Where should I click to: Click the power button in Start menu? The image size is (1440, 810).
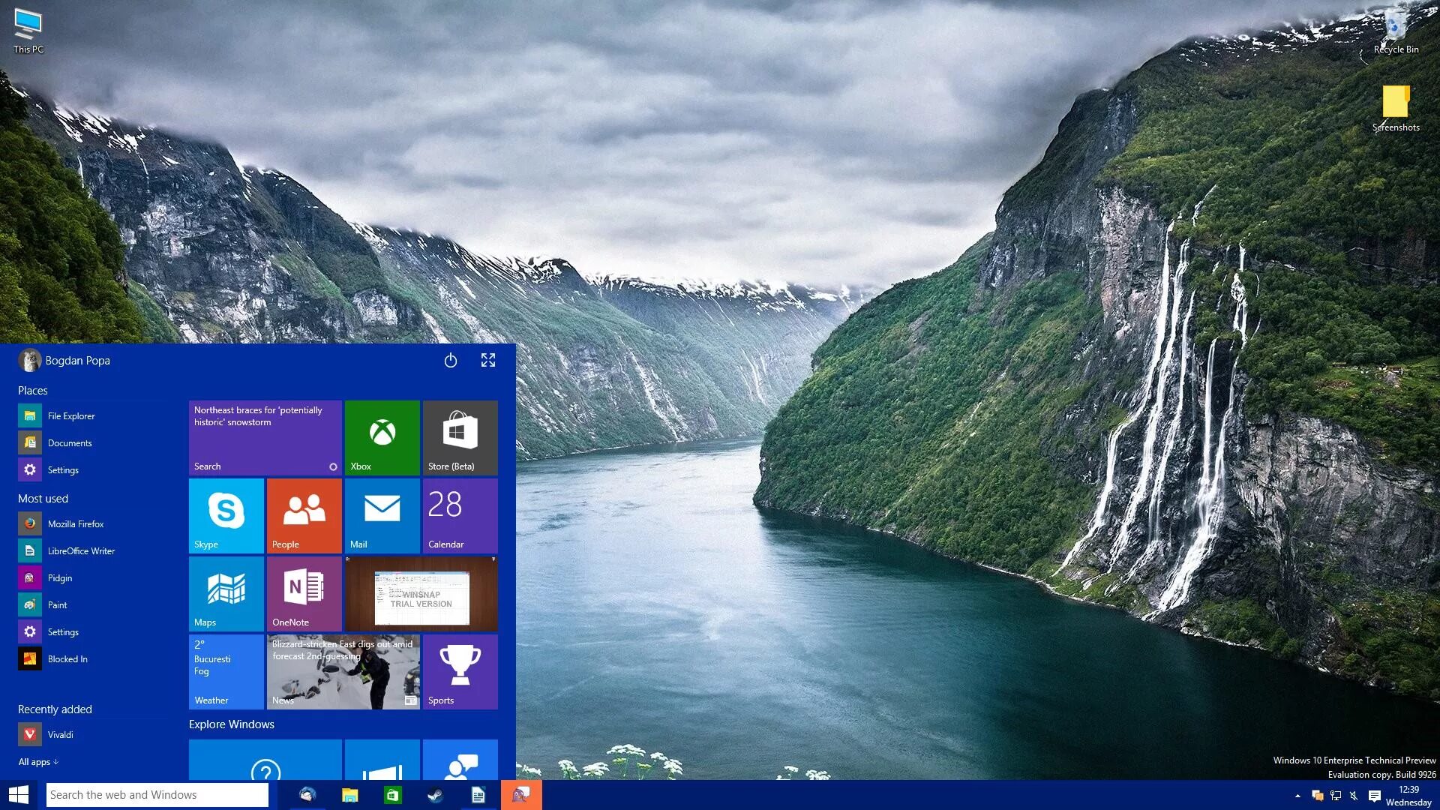pyautogui.click(x=450, y=359)
